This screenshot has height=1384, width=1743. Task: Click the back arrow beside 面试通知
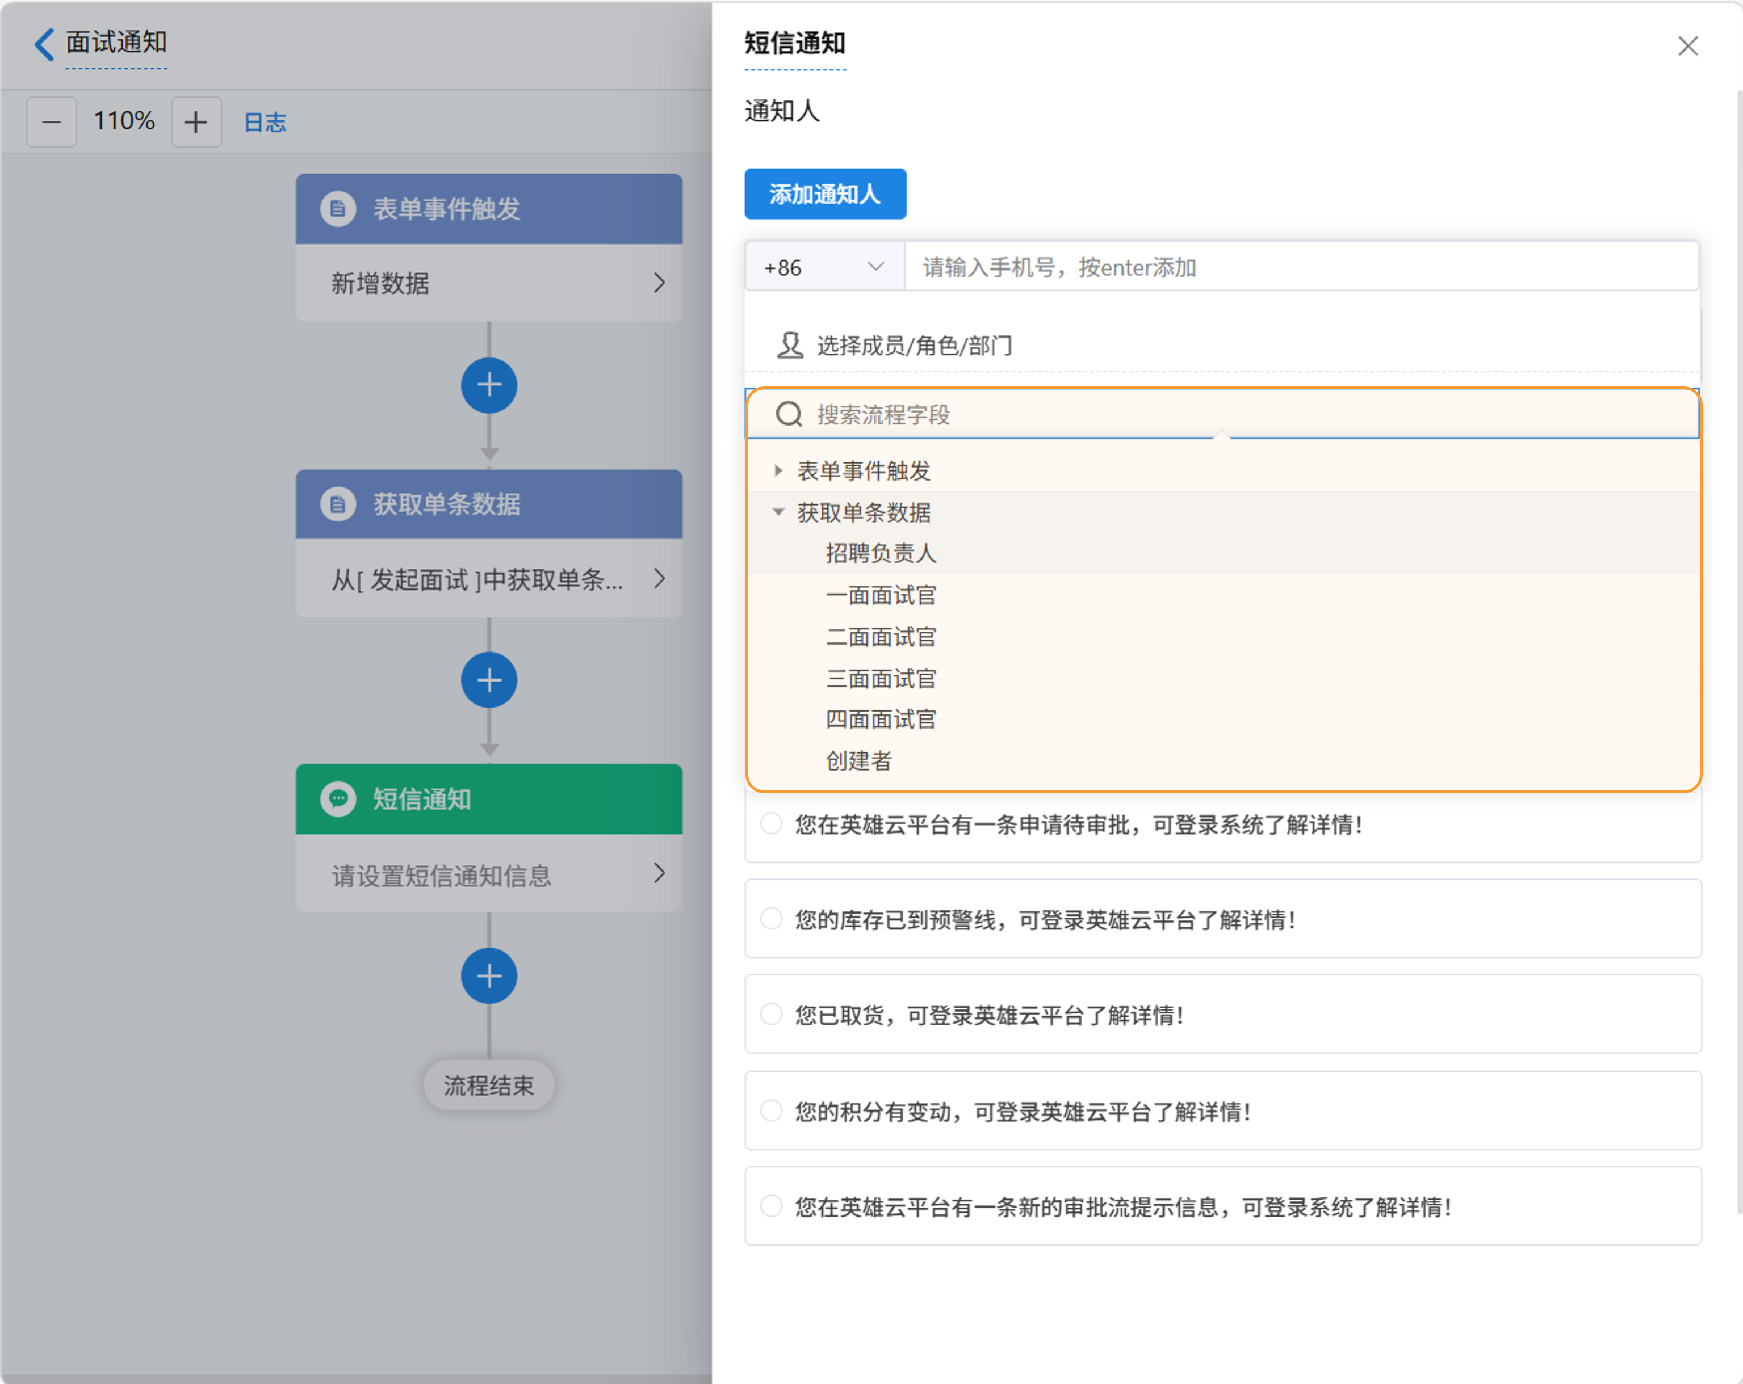44,44
